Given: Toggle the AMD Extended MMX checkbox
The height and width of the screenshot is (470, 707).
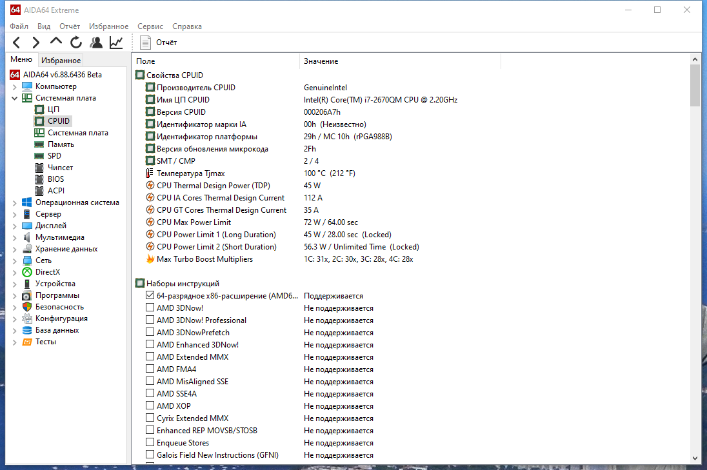Looking at the screenshot, I should [150, 357].
